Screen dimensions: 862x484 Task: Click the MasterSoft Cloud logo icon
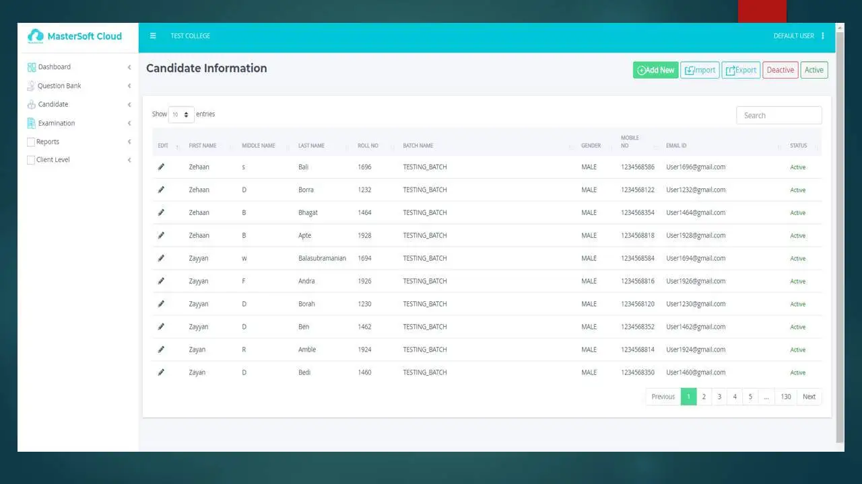tap(35, 36)
